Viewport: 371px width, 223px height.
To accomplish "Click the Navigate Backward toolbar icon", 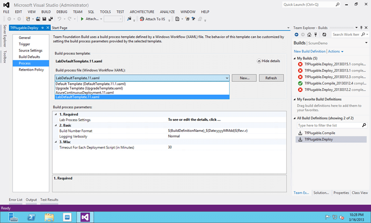I will point(9,19).
